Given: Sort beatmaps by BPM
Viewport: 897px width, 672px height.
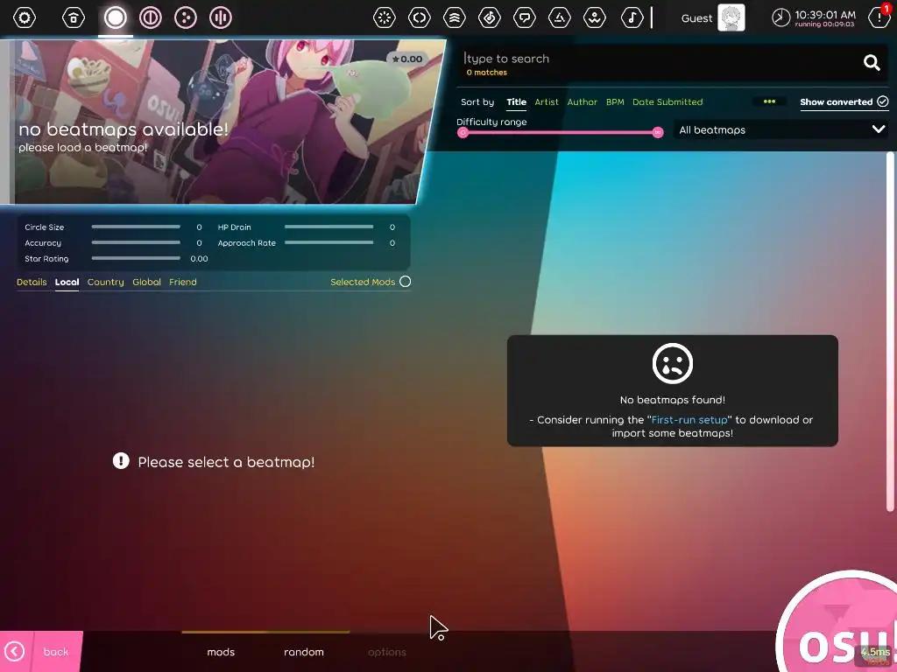Looking at the screenshot, I should (615, 101).
